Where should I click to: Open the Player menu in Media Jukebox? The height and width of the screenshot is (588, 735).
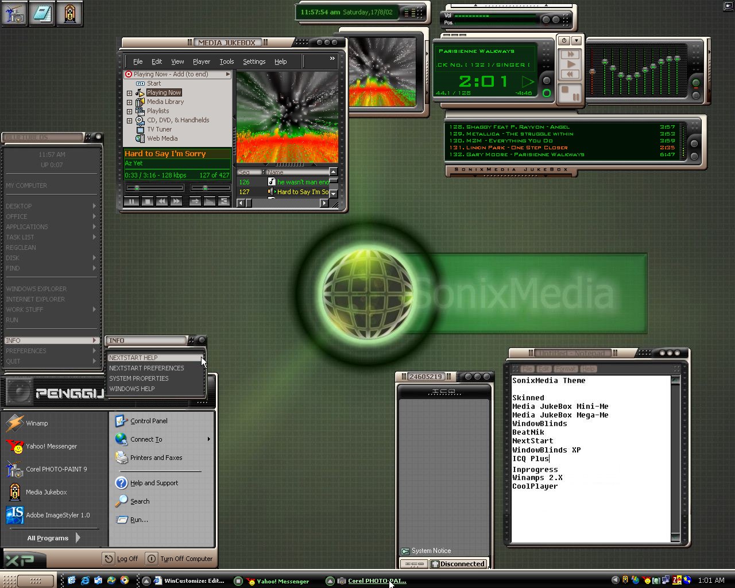click(202, 61)
